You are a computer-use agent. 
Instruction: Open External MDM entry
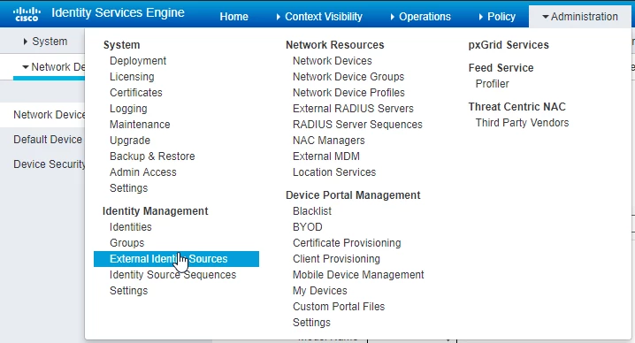tap(326, 156)
